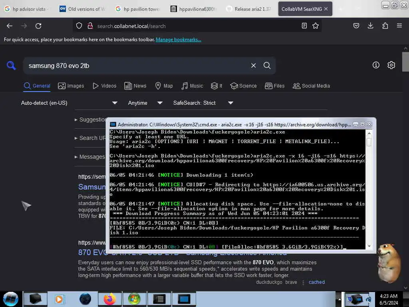Expand the Messages section

tap(90, 157)
